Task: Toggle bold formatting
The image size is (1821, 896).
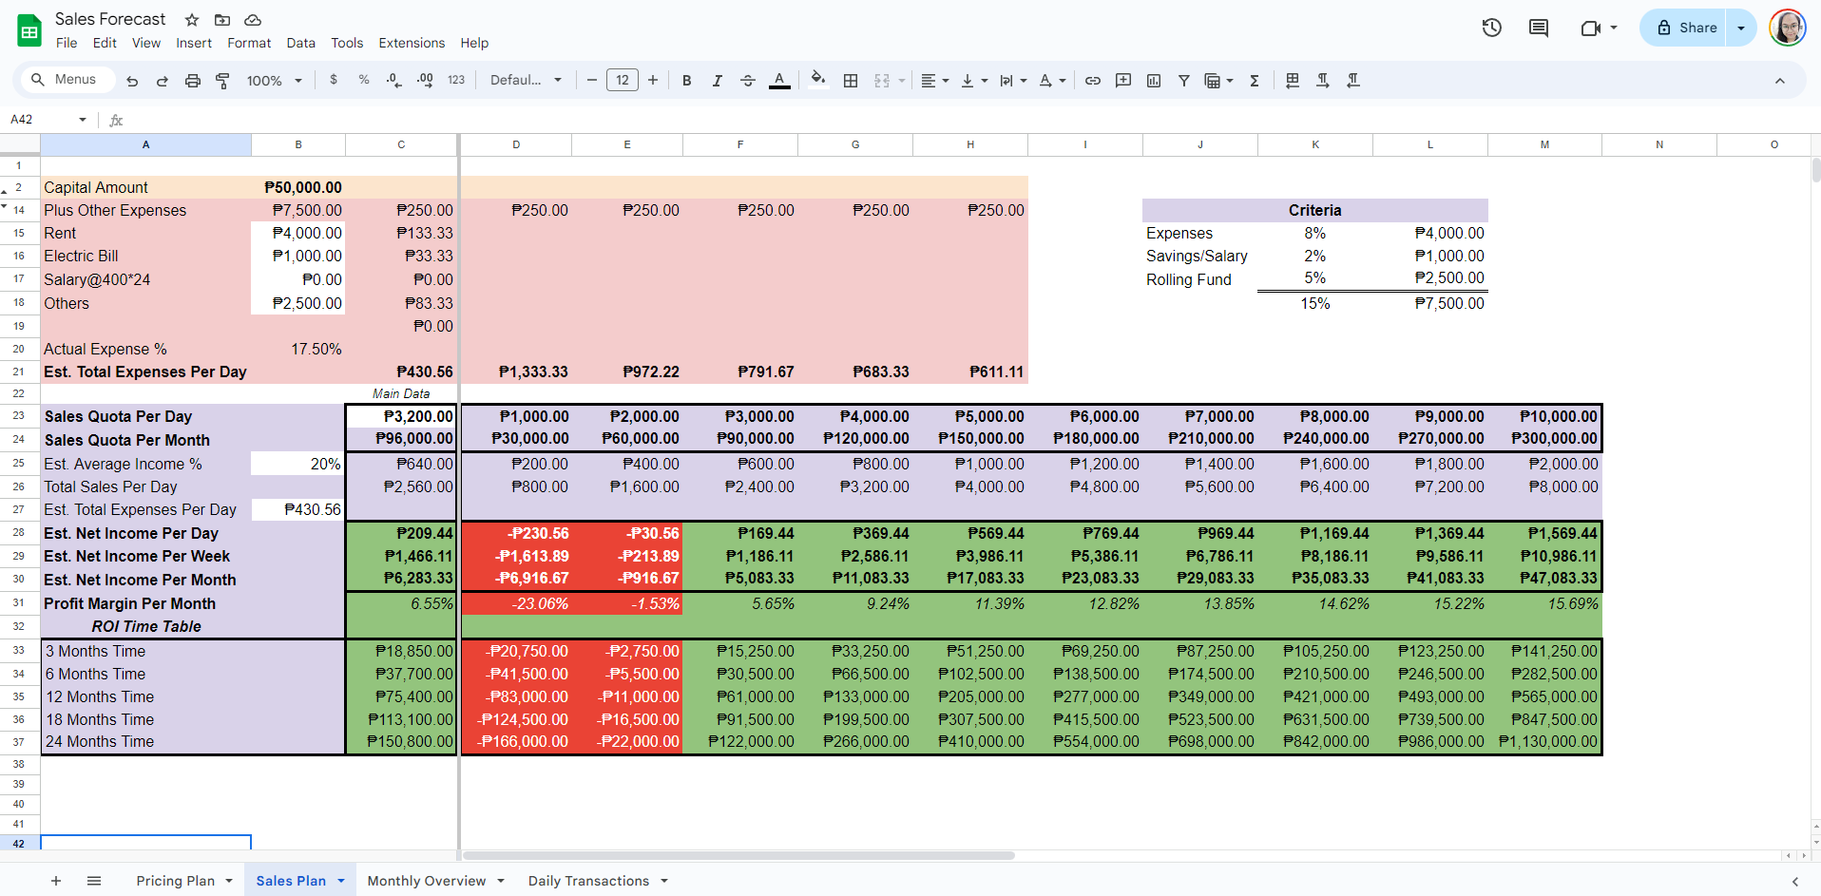Action: pos(686,80)
